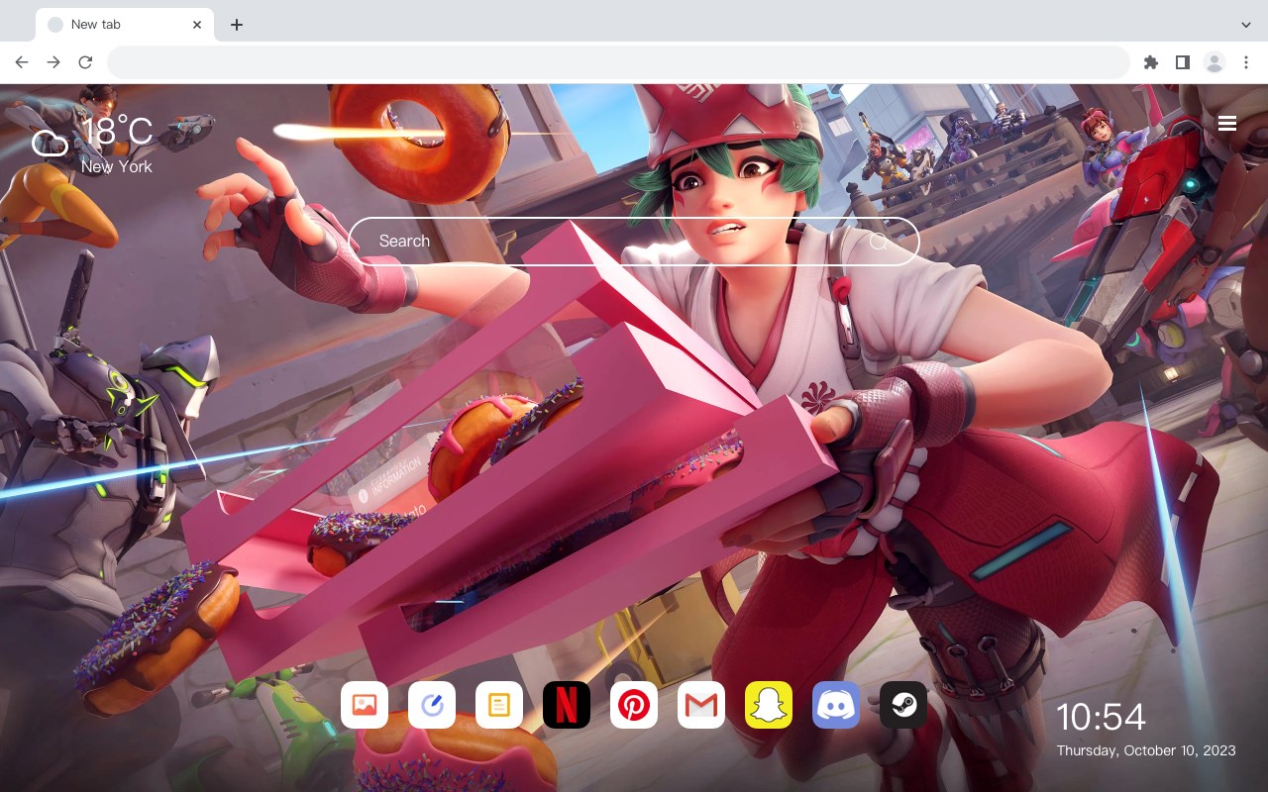Launch the Discord shortcut
Image resolution: width=1268 pixels, height=792 pixels.
coord(836,705)
